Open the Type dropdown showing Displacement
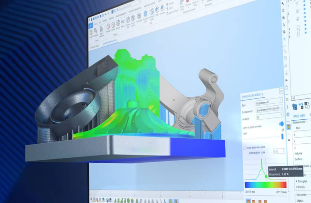311x203 pixels. click(x=269, y=102)
